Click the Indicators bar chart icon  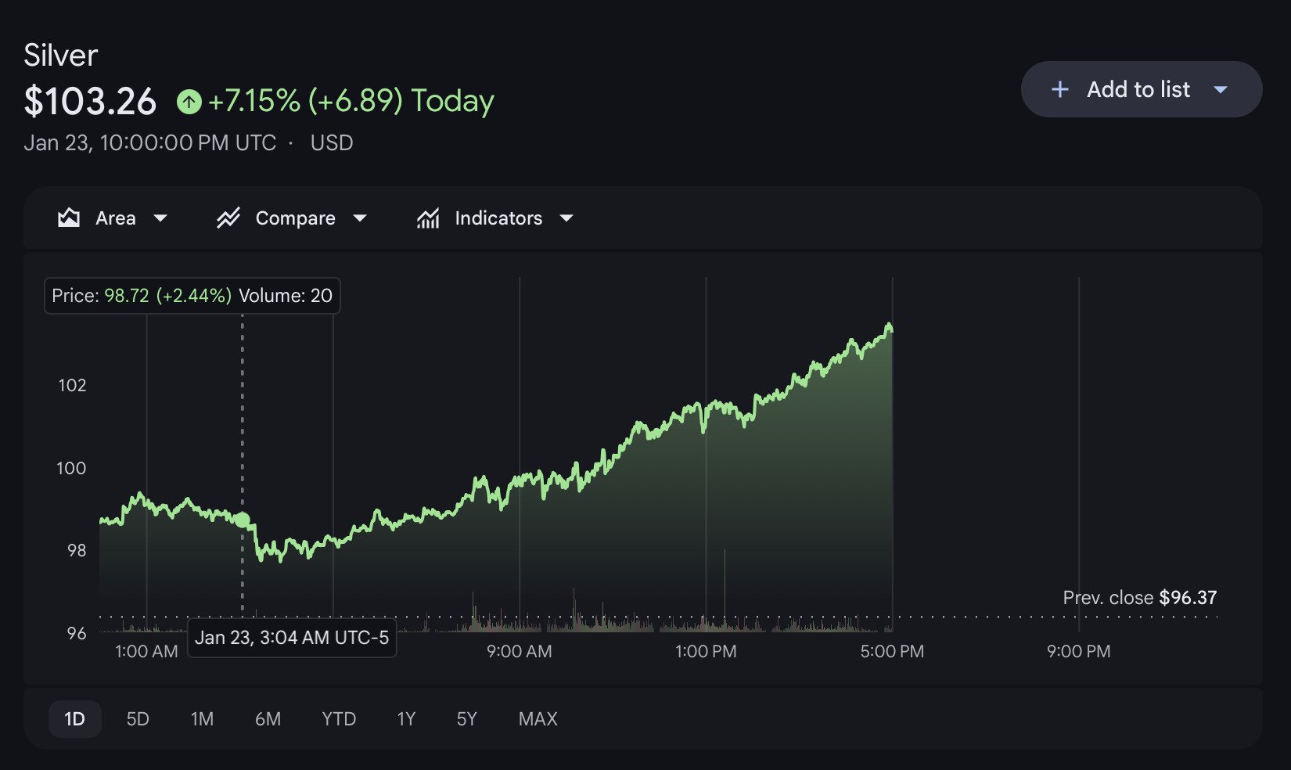pyautogui.click(x=428, y=218)
